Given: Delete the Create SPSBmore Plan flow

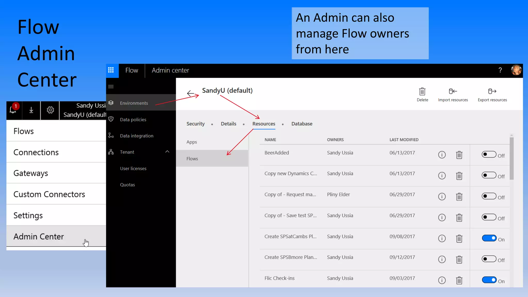Looking at the screenshot, I should click(x=459, y=260).
